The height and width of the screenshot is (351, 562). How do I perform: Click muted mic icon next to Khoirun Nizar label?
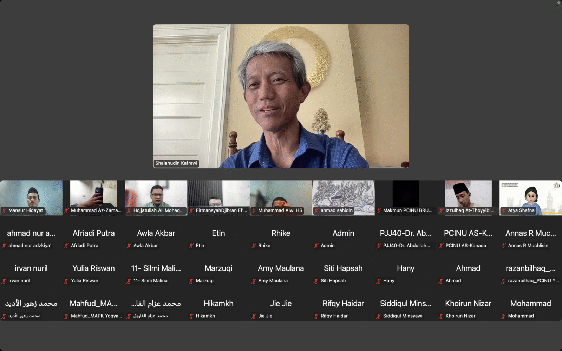click(x=441, y=316)
